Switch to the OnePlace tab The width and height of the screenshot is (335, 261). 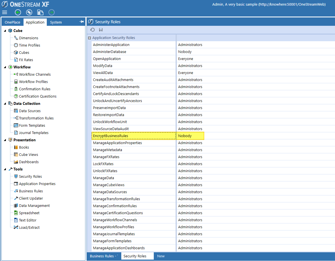(x=12, y=22)
